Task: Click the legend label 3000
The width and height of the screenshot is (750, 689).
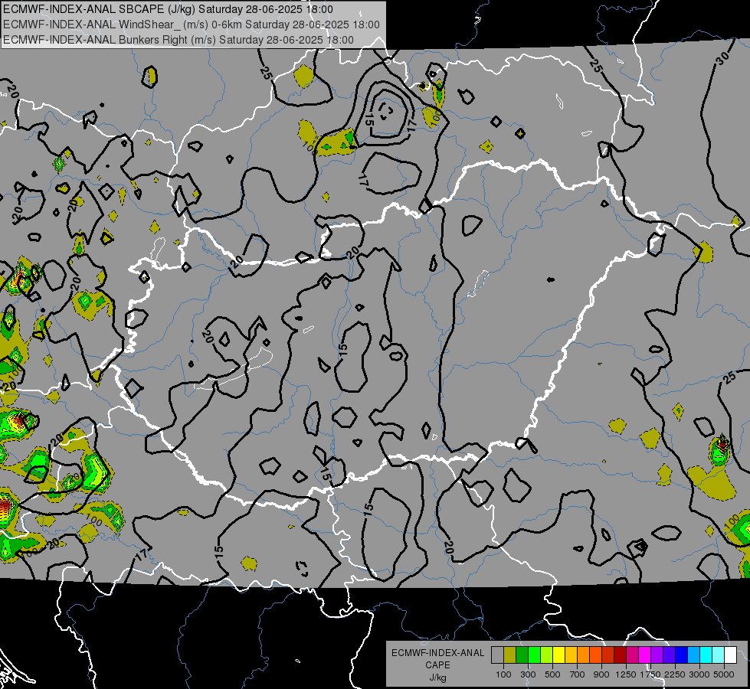Action: pos(699,674)
